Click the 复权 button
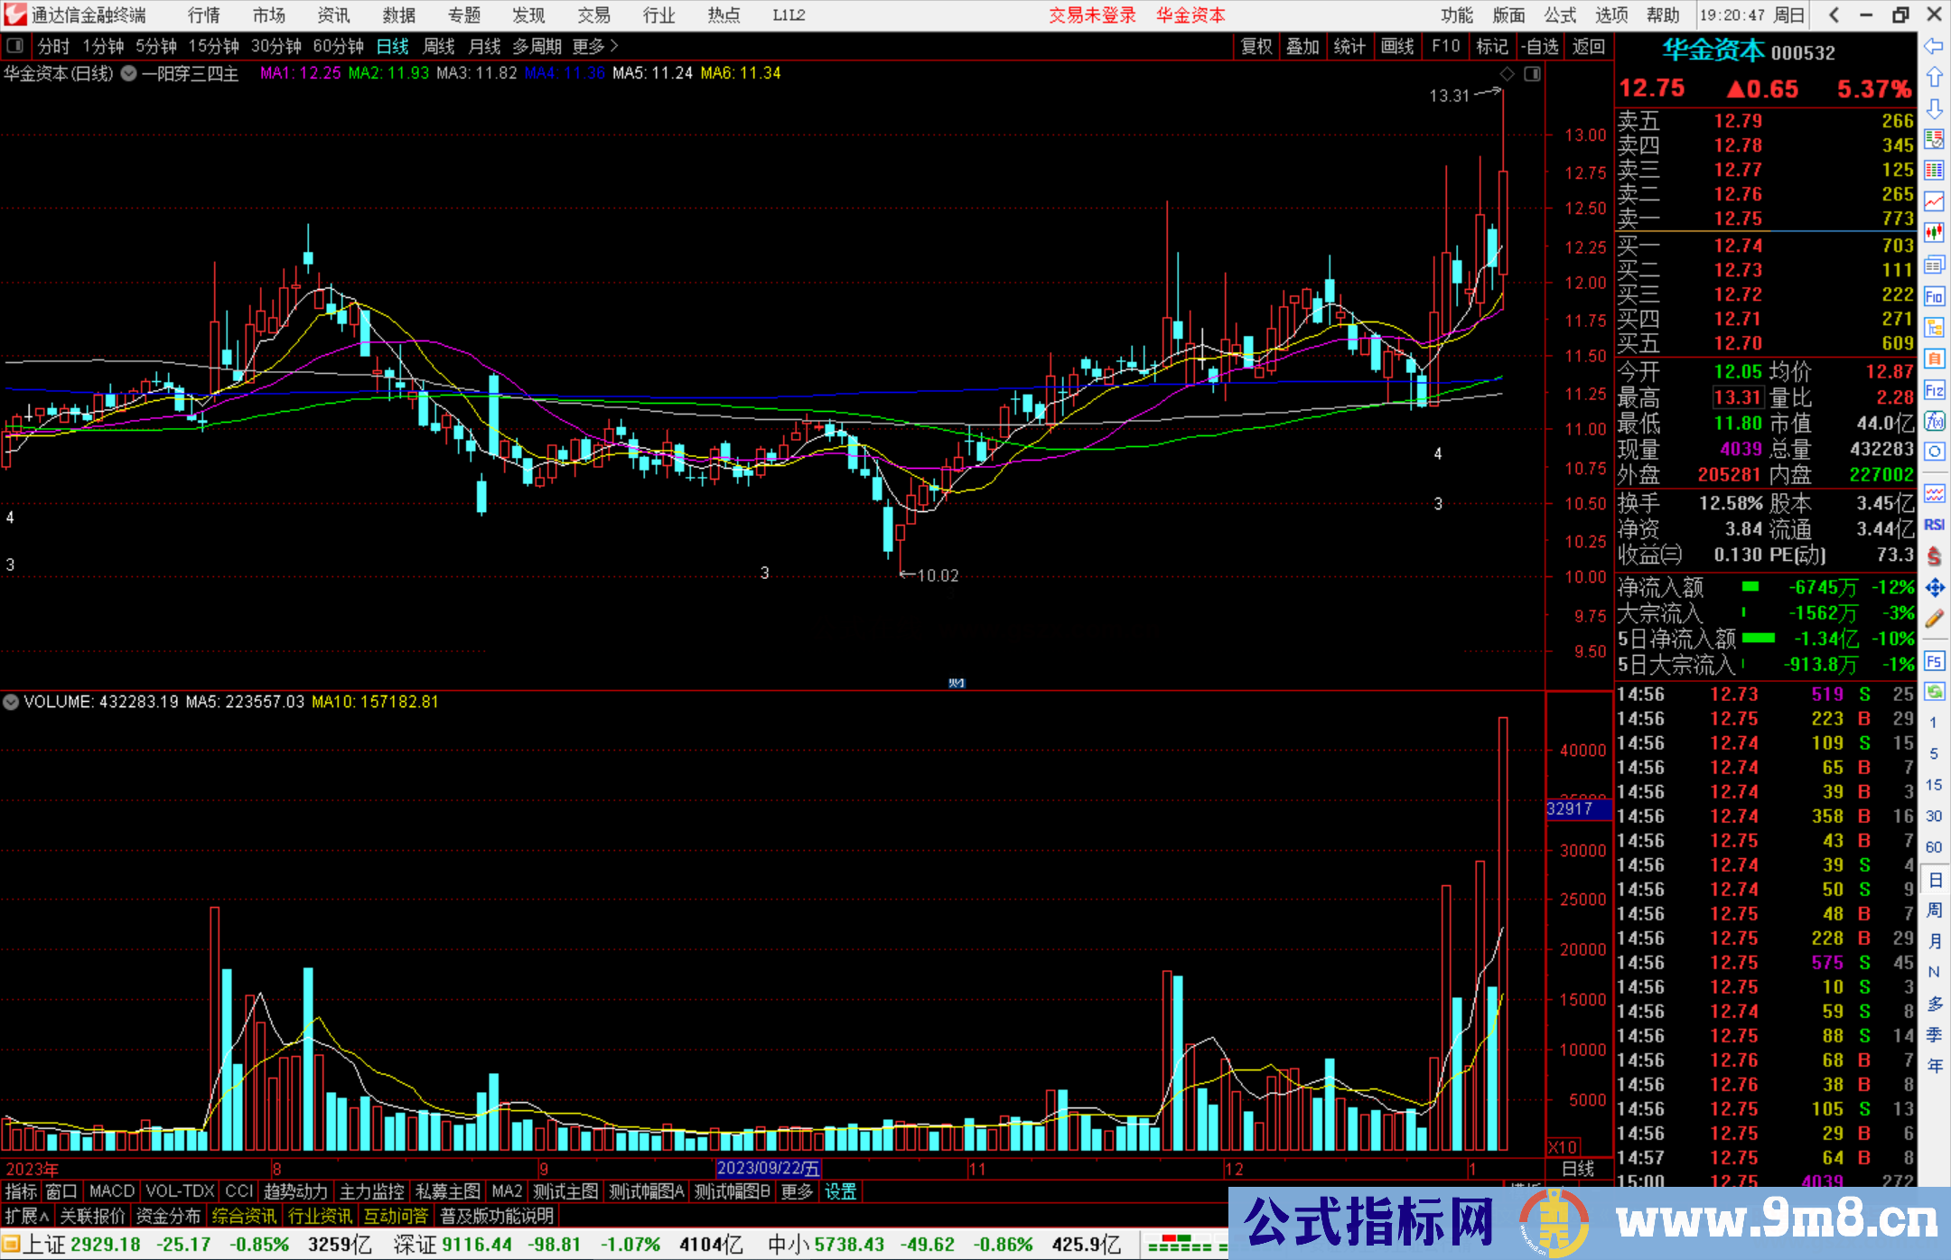The height and width of the screenshot is (1260, 1951). coord(1256,46)
